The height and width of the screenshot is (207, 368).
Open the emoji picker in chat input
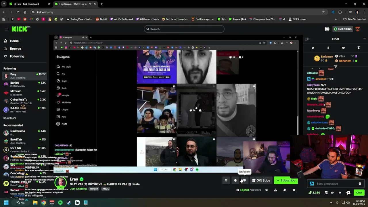click(x=360, y=183)
